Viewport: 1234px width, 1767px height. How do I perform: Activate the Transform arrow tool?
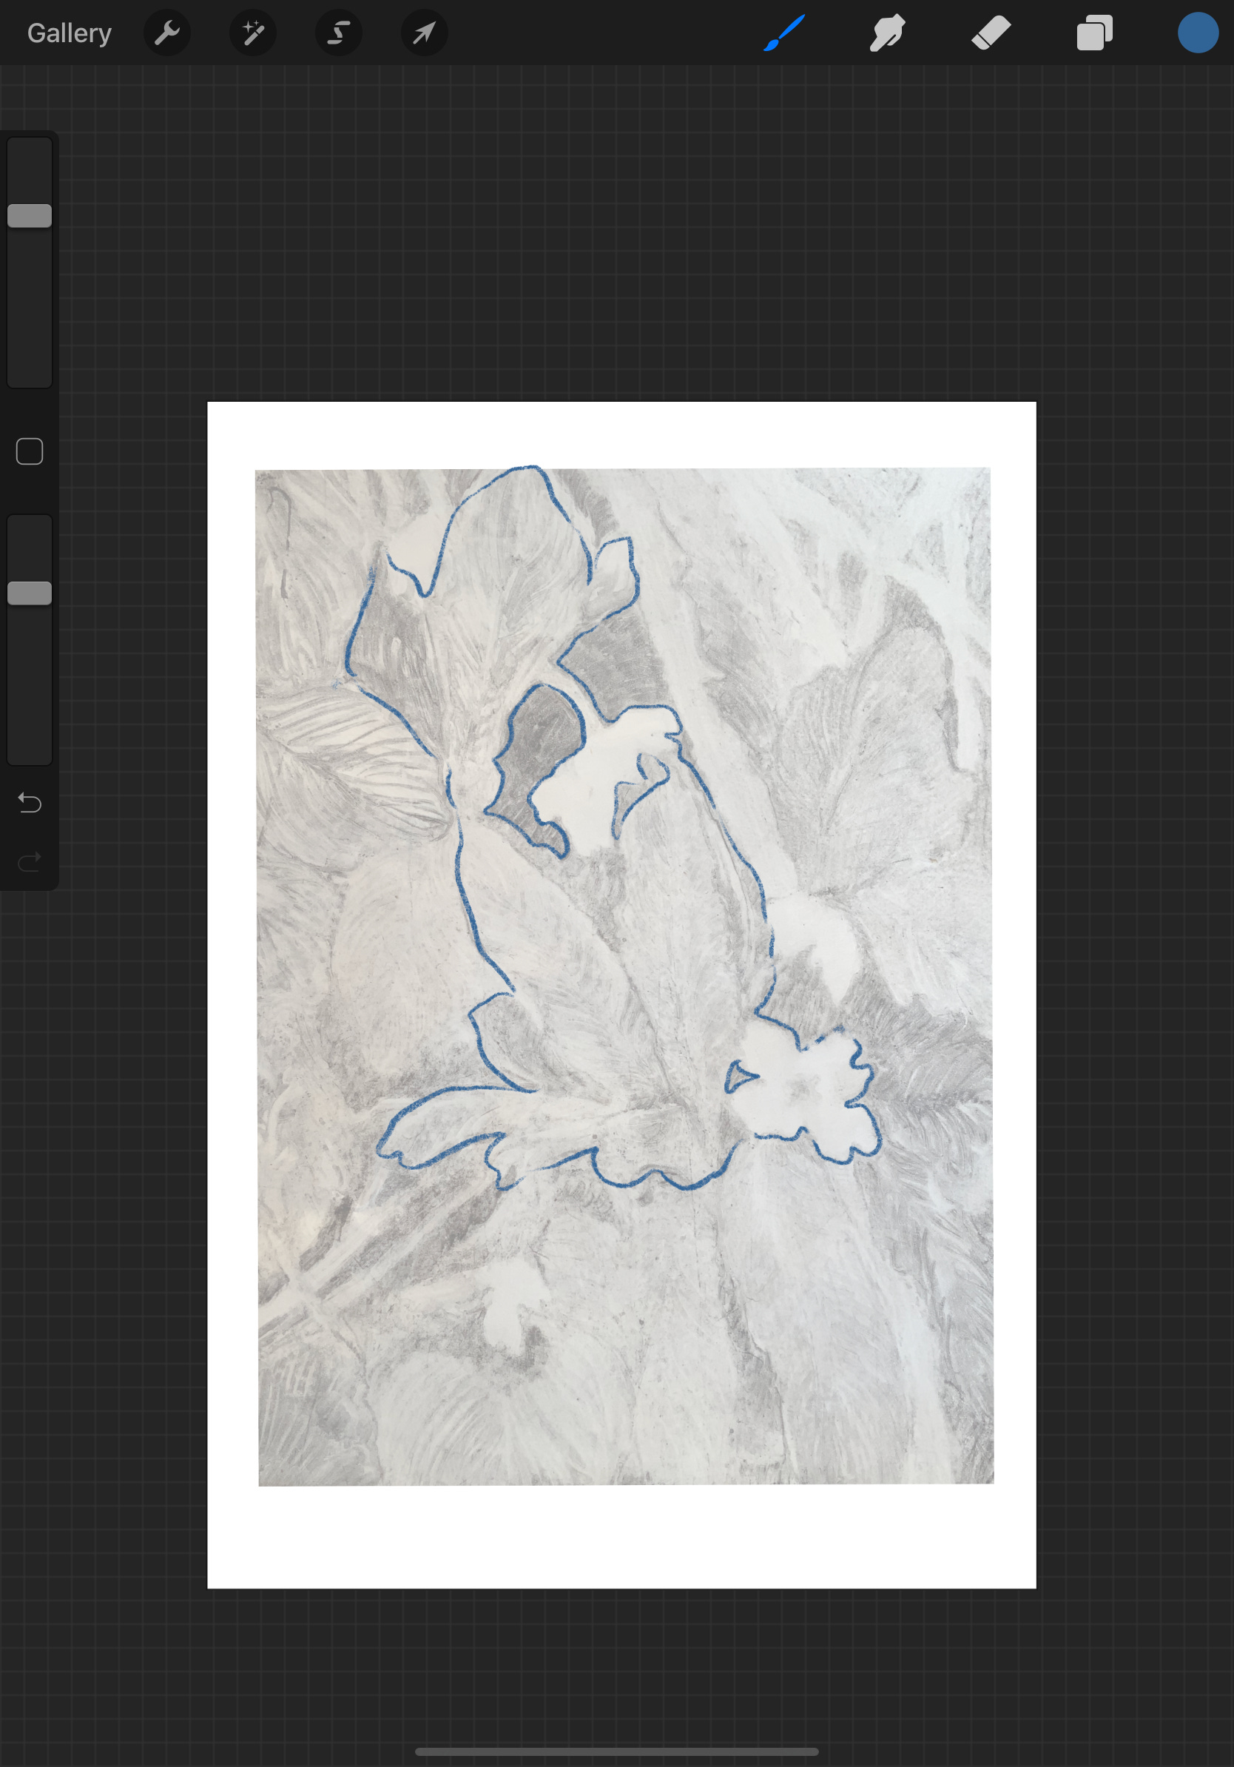(x=425, y=33)
